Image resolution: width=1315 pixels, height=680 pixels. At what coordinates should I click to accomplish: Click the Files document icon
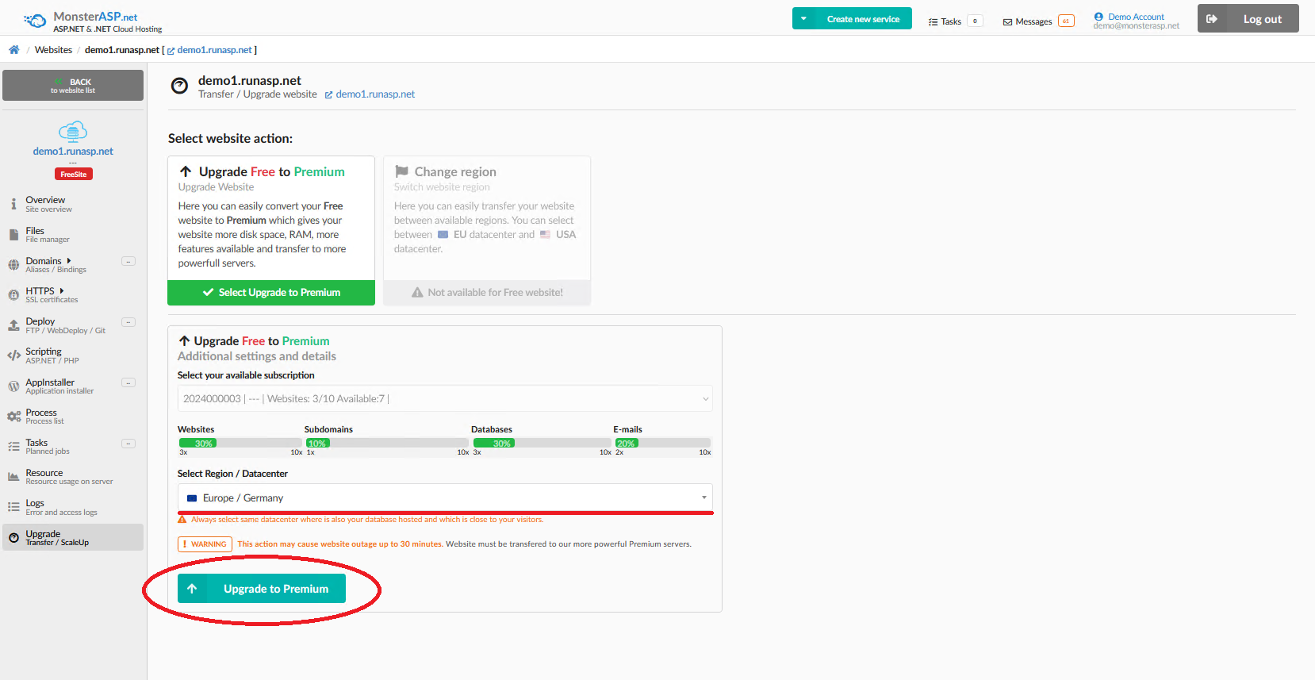coord(13,234)
